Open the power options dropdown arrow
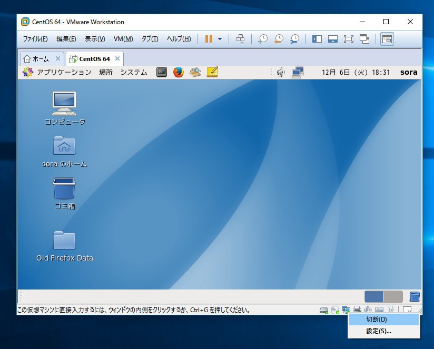This screenshot has width=434, height=349. 220,39
